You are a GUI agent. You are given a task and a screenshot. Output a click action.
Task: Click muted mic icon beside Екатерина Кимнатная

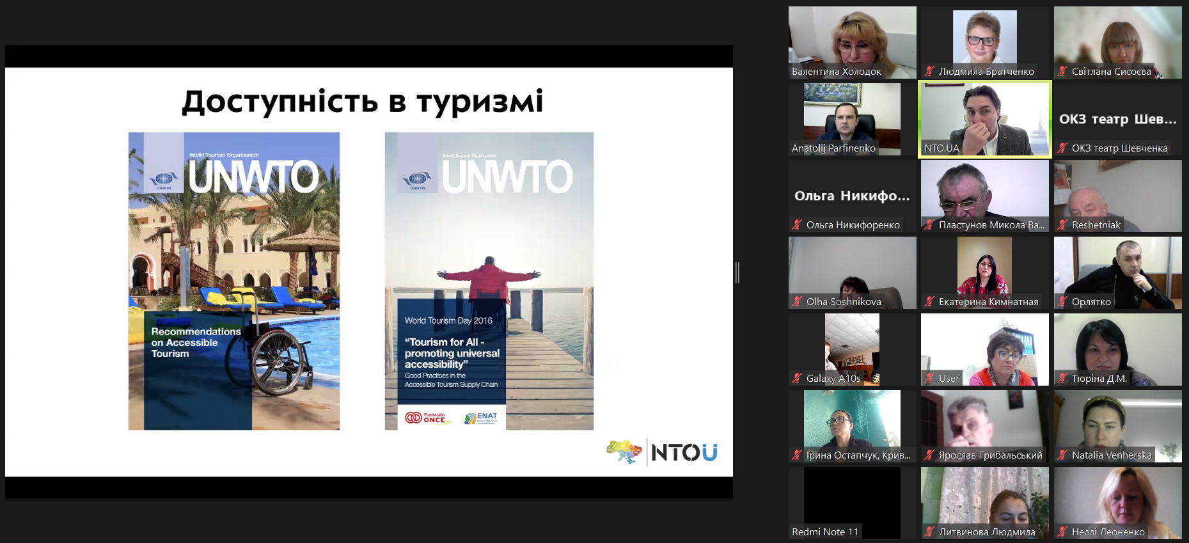929,302
